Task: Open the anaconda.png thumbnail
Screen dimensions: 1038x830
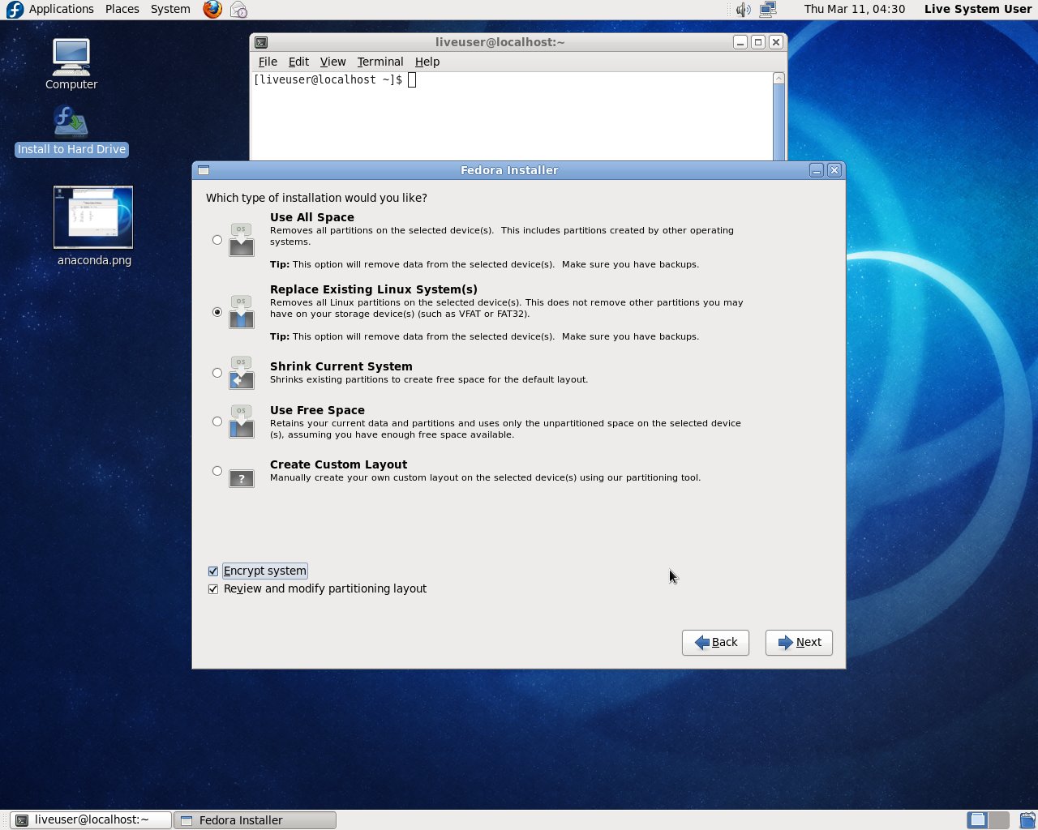Action: (x=93, y=217)
